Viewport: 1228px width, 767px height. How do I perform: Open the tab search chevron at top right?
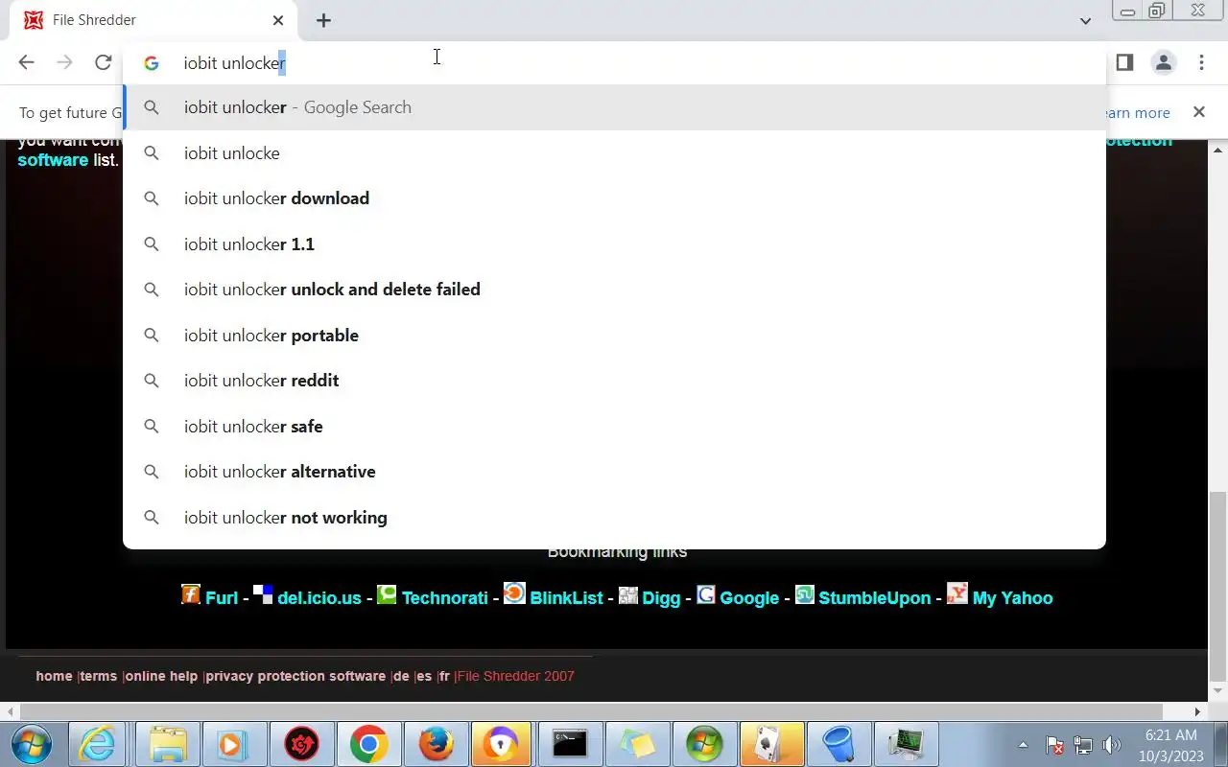(1085, 20)
